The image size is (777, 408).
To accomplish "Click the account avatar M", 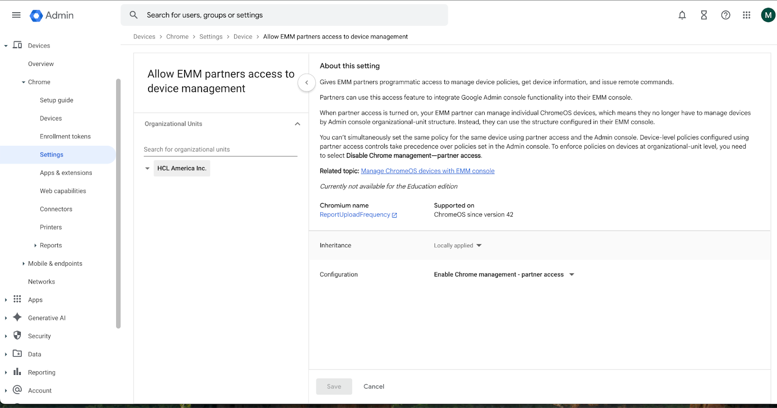I will (768, 15).
